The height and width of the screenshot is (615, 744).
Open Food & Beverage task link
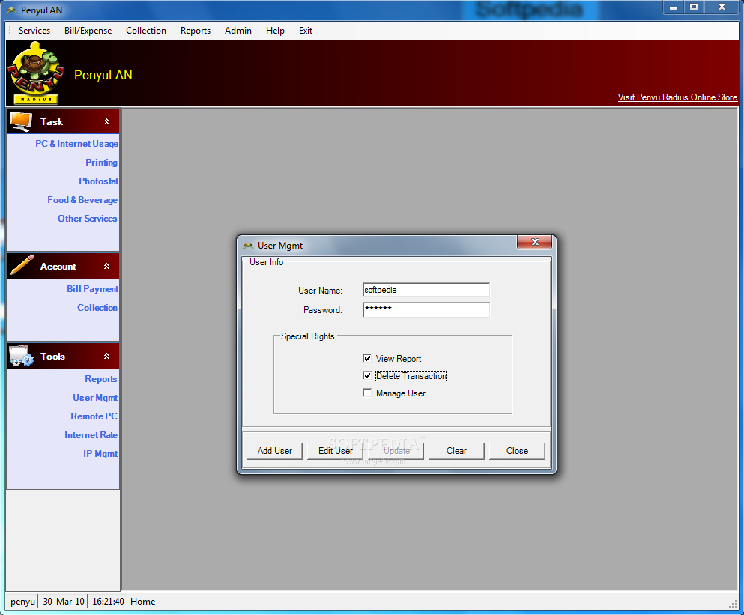point(82,200)
